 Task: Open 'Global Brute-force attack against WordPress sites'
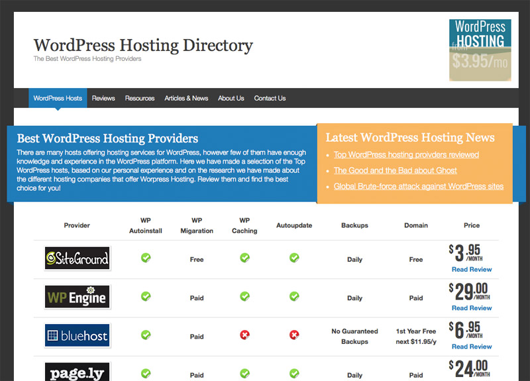[419, 186]
